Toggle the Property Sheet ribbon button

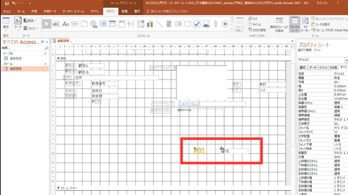point(295,24)
